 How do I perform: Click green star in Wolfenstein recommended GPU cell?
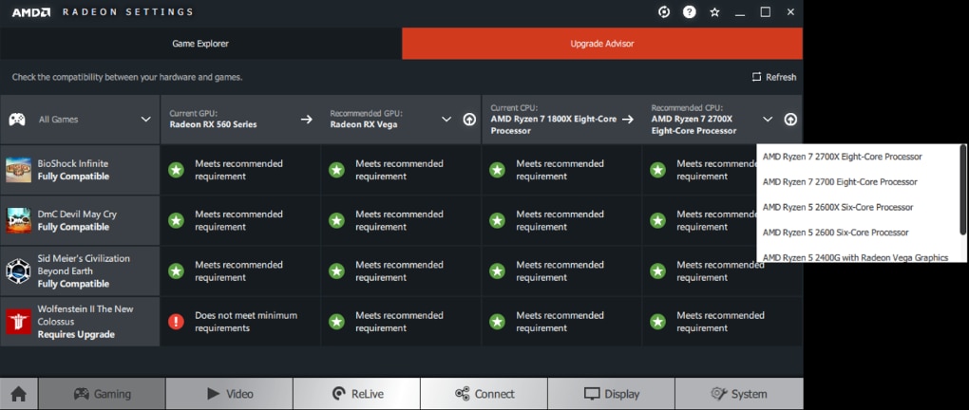pos(336,322)
